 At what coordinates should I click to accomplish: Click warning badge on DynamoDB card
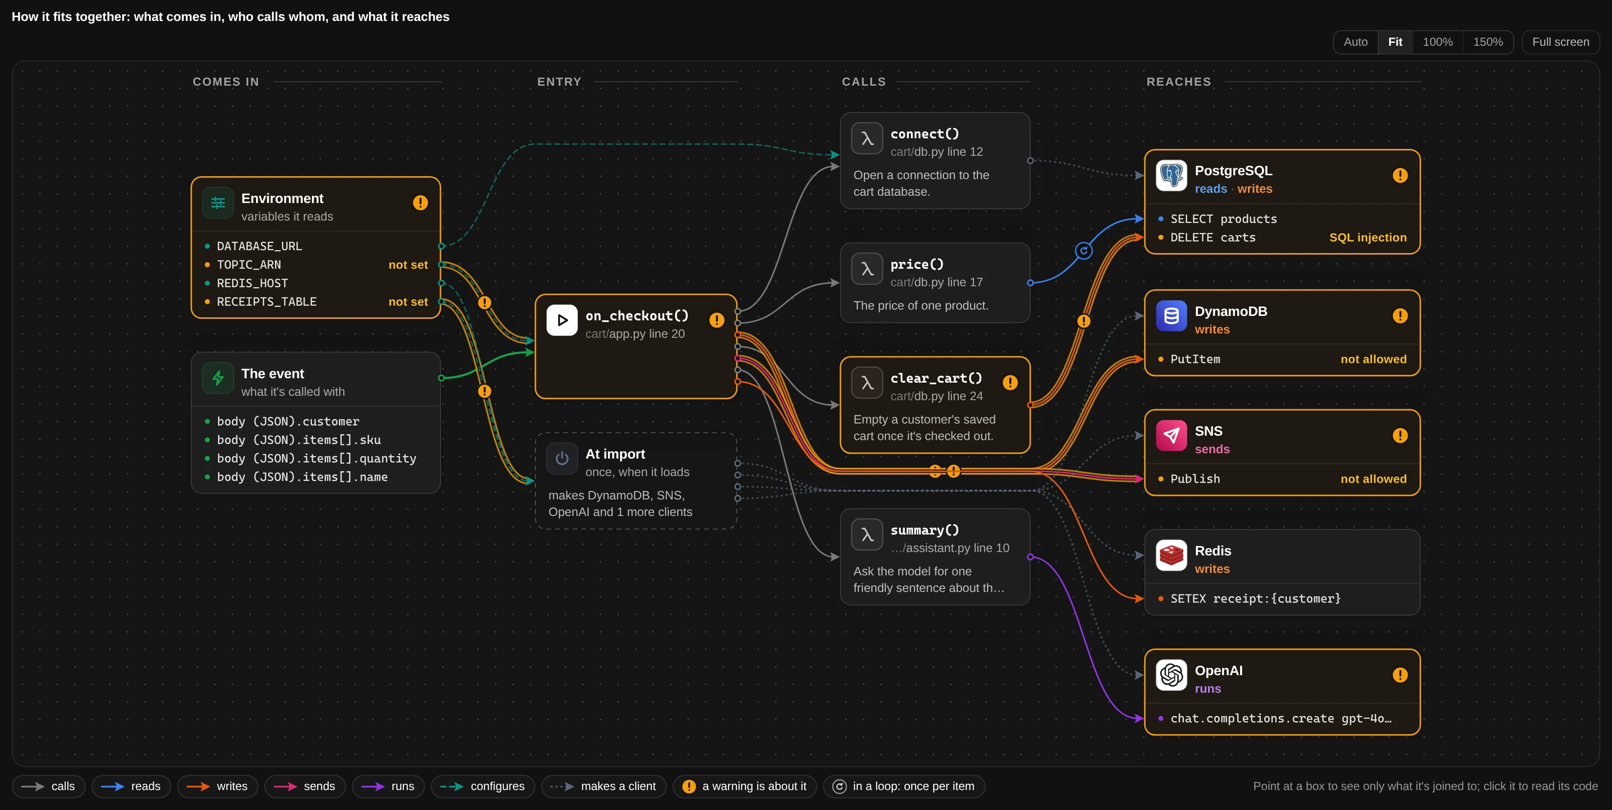click(1400, 316)
